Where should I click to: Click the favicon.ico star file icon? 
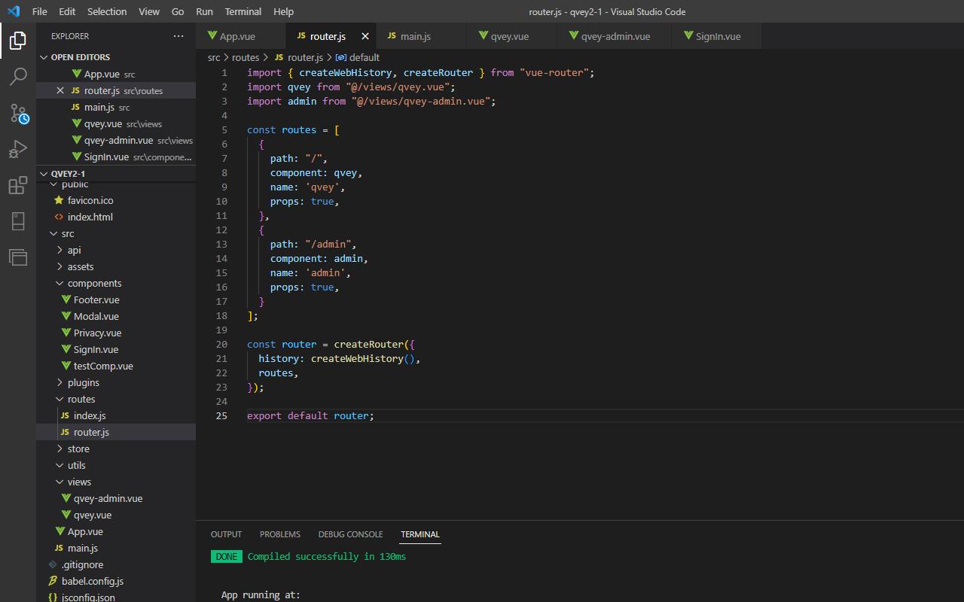(59, 200)
